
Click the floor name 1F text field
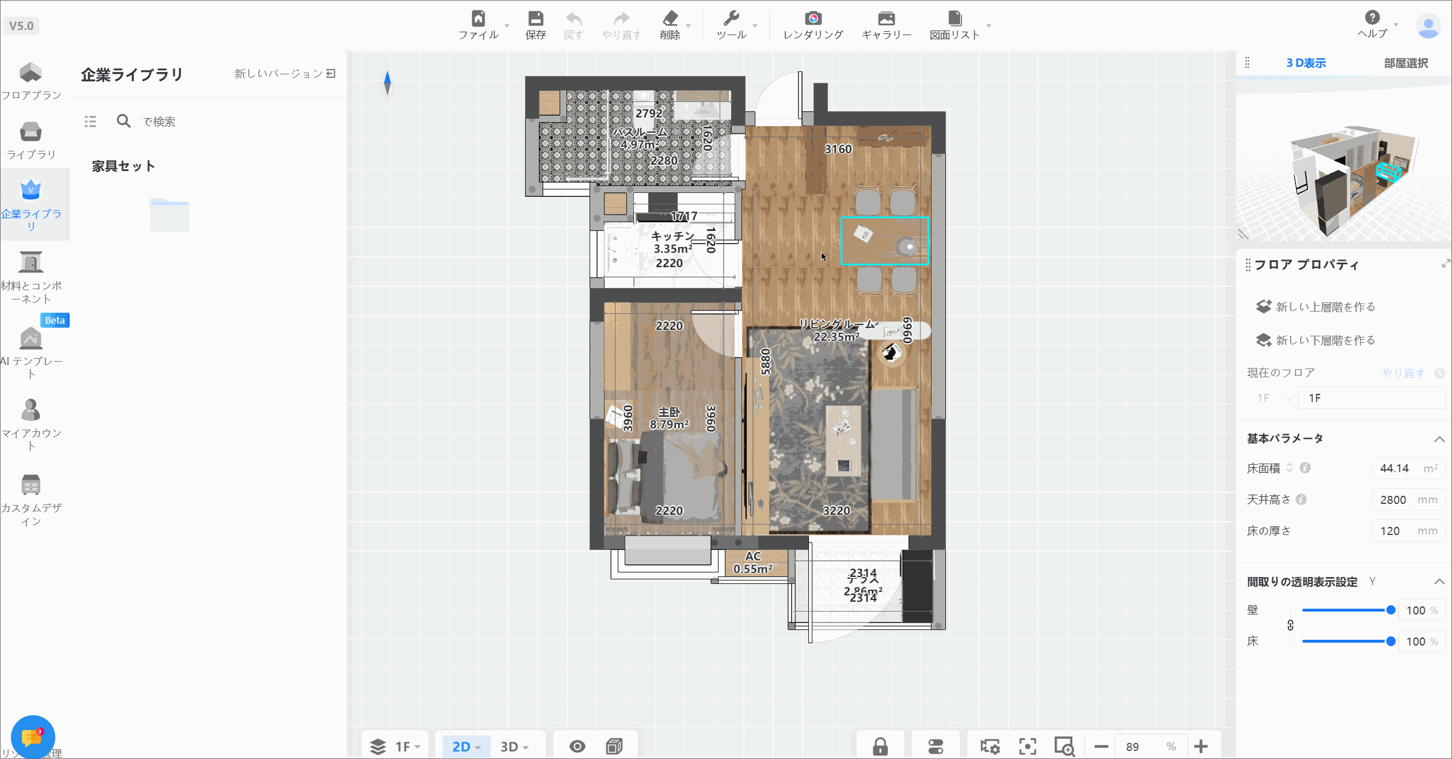click(x=1371, y=399)
